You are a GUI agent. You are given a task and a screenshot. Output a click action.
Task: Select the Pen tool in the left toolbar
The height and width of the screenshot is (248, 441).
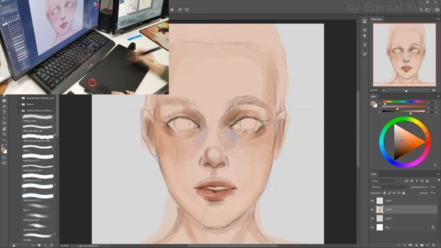4,106
